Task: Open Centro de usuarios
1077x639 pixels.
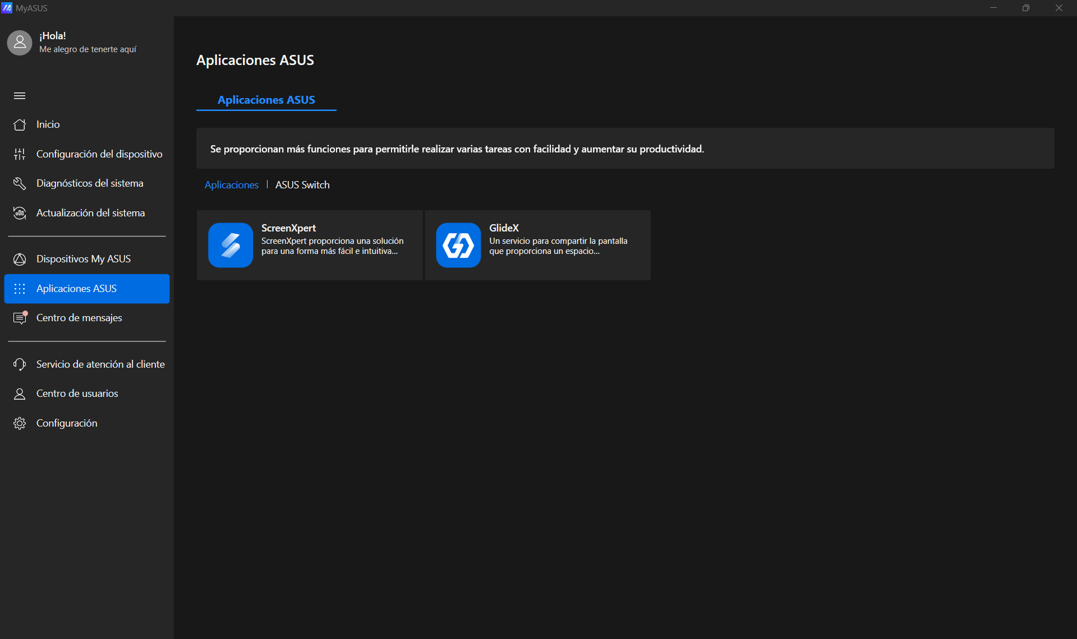Action: coord(87,393)
